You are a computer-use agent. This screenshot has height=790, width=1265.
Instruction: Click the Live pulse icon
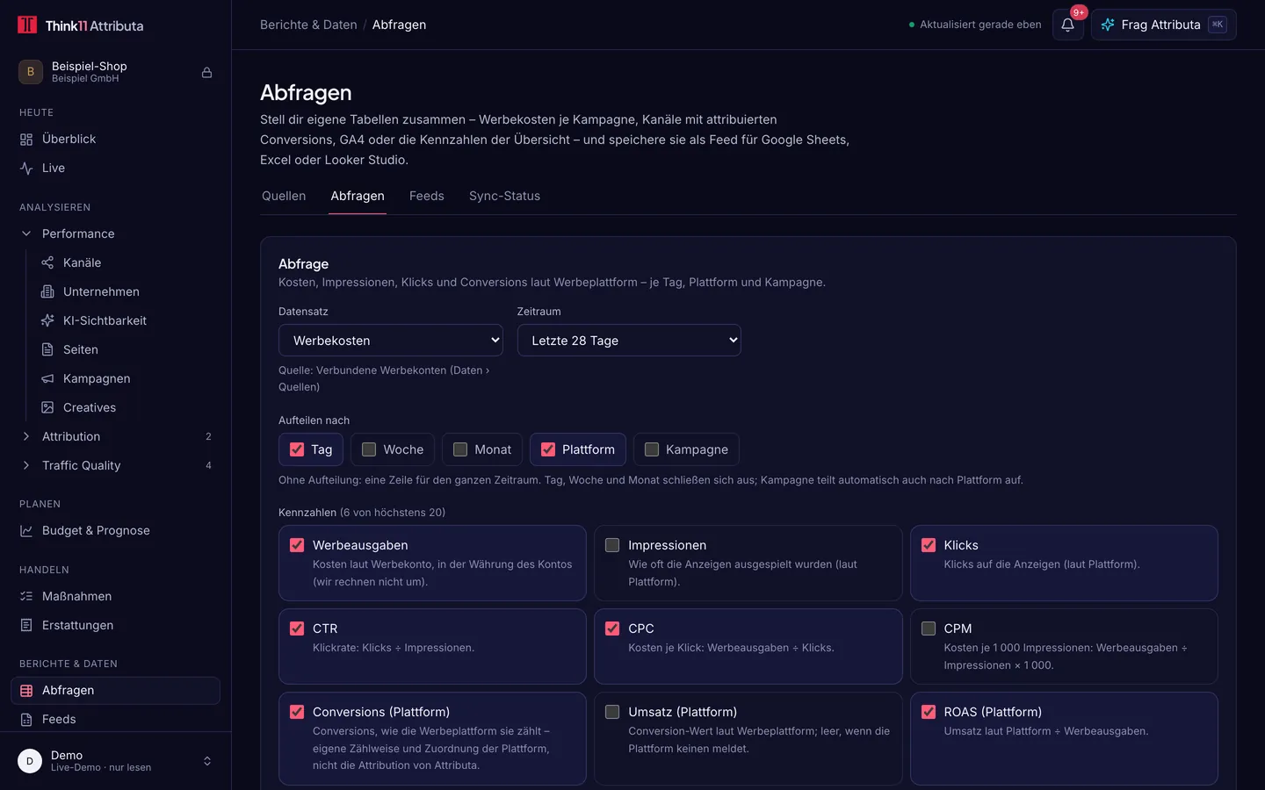click(x=26, y=168)
